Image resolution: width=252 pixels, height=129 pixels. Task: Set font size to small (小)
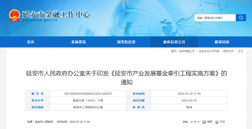tap(198, 122)
